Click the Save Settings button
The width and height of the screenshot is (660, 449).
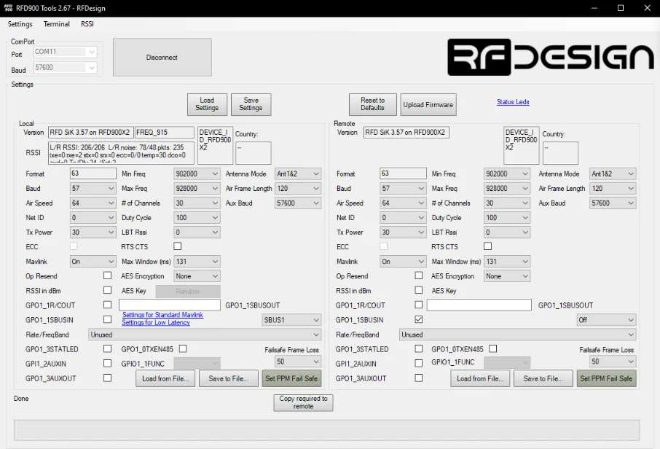point(251,104)
